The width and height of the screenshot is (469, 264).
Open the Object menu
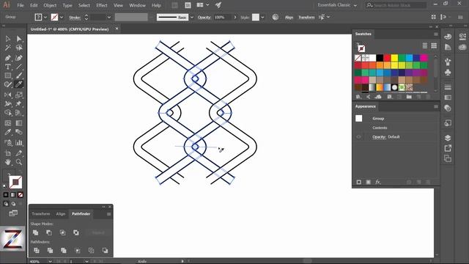click(50, 5)
